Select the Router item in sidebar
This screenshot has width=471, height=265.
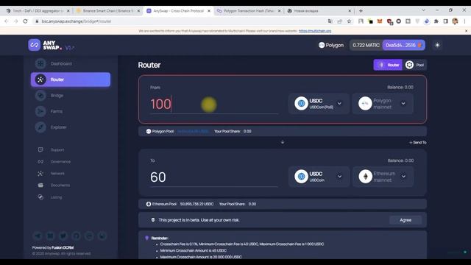click(71, 79)
